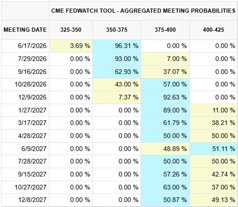Viewport: 238px width, 207px height.
Task: Select the 89.00 % probability cell
Action: pyautogui.click(x=165, y=110)
